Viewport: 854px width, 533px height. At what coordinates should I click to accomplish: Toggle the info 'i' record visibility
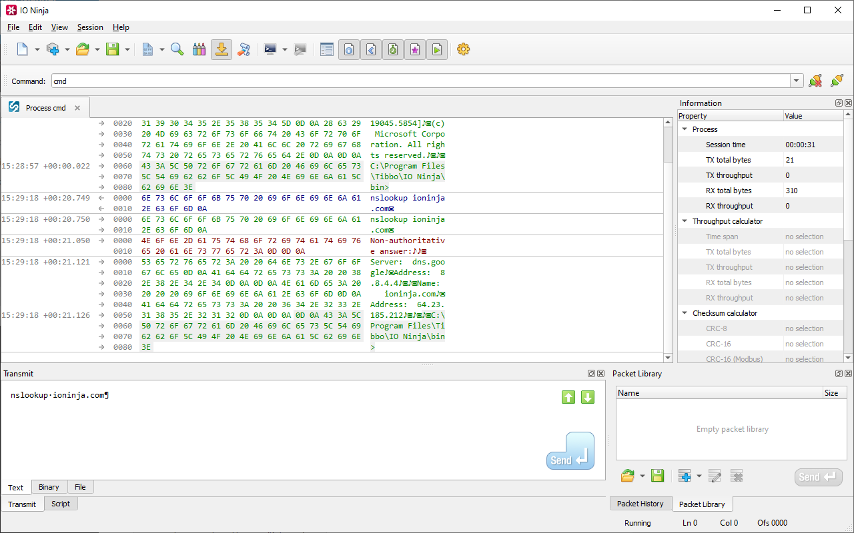click(349, 49)
